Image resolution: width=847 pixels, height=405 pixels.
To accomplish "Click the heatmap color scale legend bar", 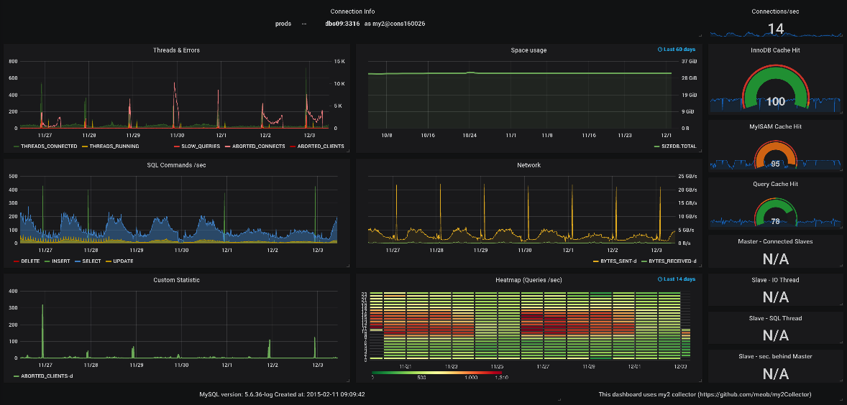I will [437, 372].
